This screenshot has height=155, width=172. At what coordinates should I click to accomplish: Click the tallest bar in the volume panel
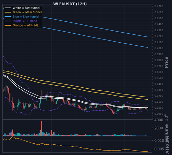point(42,129)
